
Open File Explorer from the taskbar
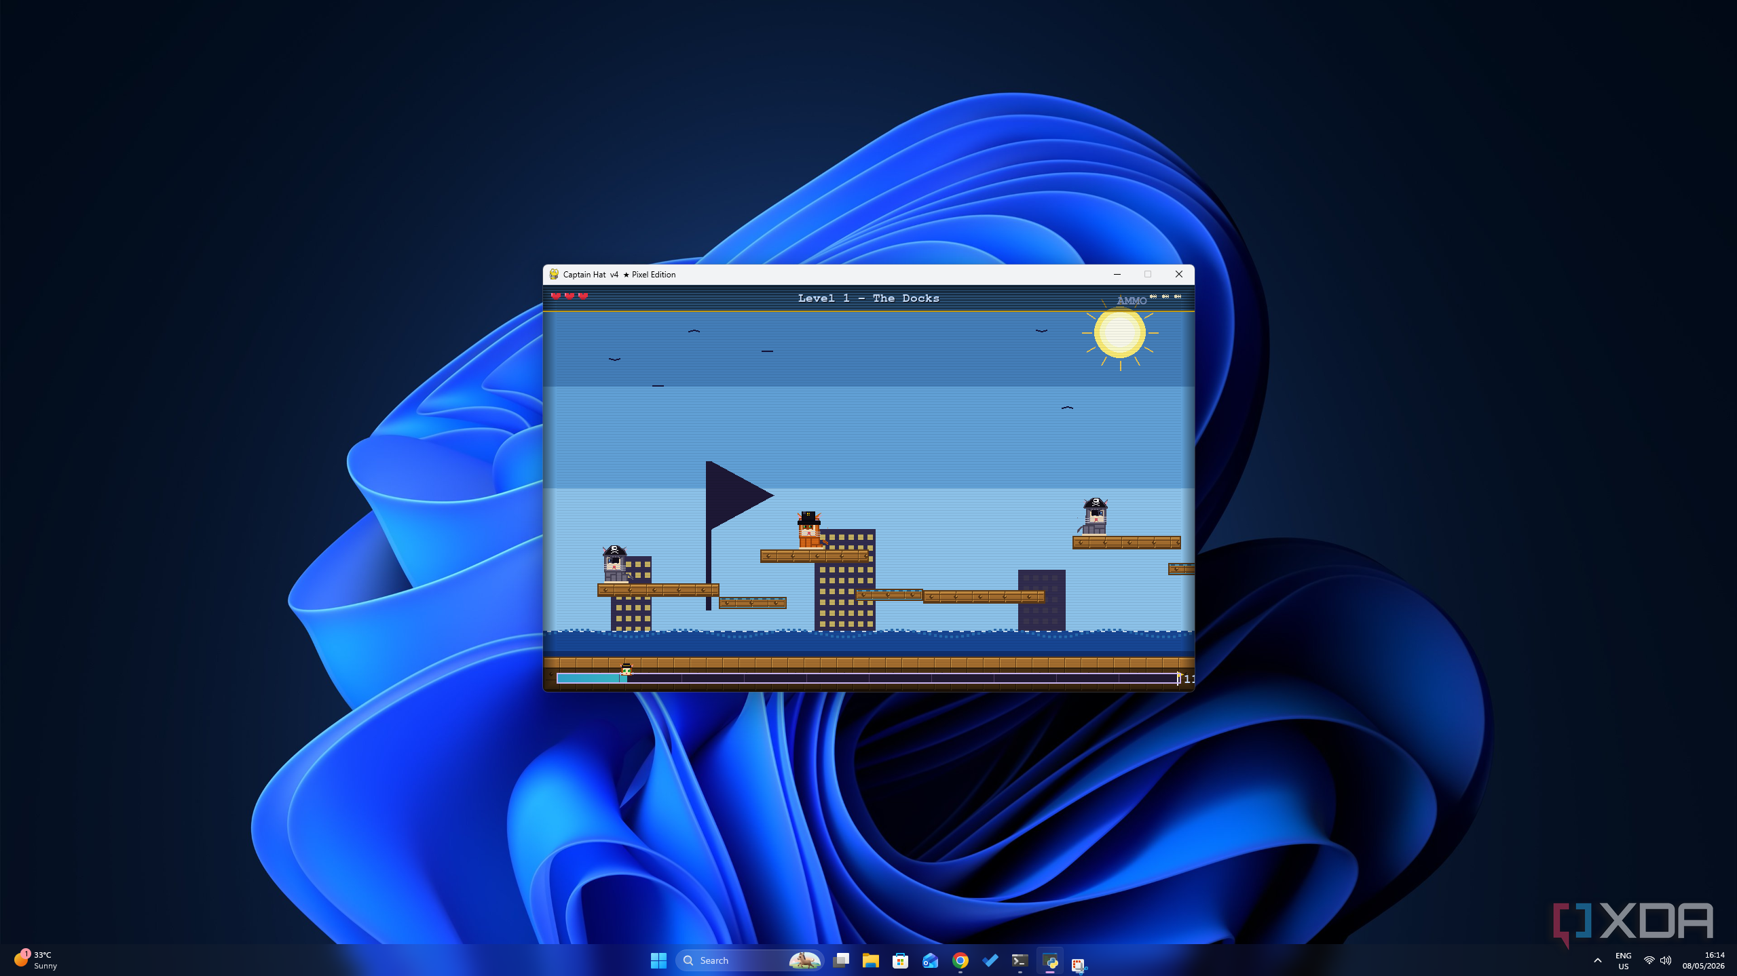click(871, 960)
